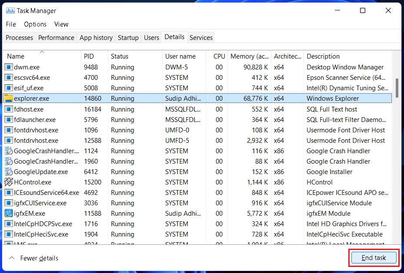Sort by the Name column header
This screenshot has width=404, height=273.
(x=42, y=56)
